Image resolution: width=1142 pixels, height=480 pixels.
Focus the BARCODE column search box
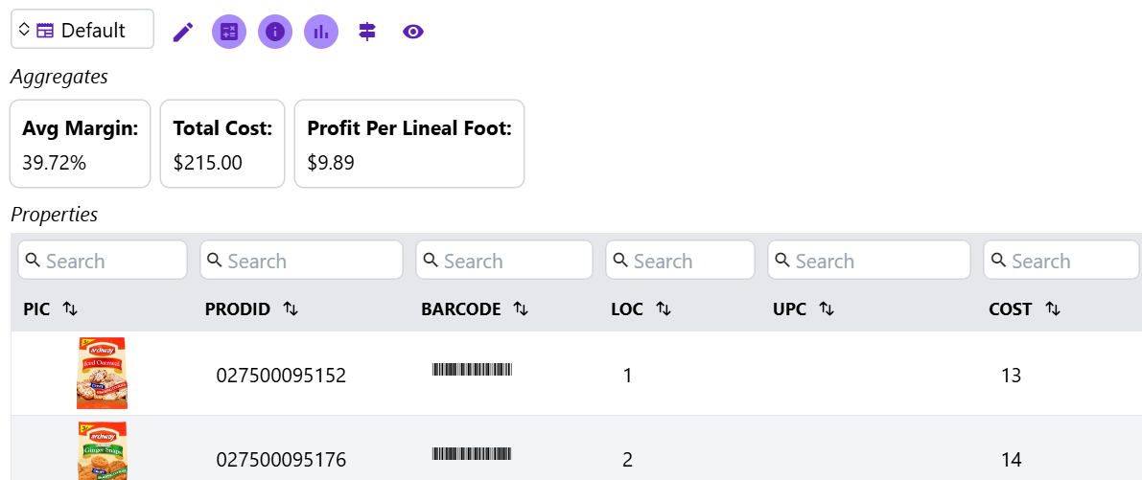504,261
